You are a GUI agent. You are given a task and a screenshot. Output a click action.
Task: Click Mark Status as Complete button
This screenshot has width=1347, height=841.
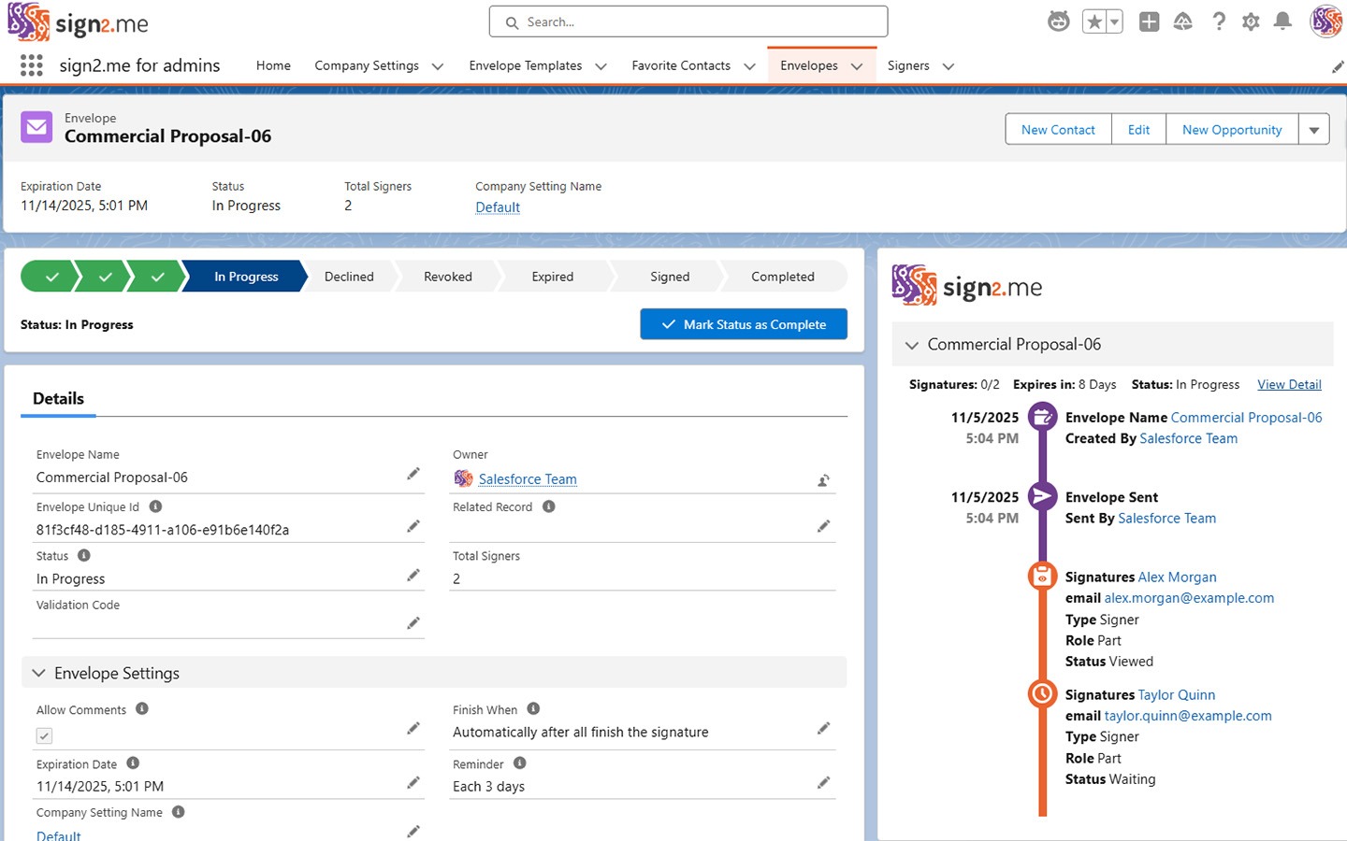point(744,324)
